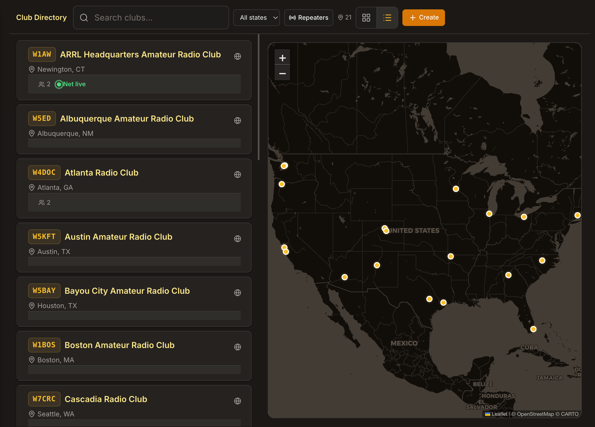Select the Miami map marker in south Florida
595x427 pixels.
point(533,329)
